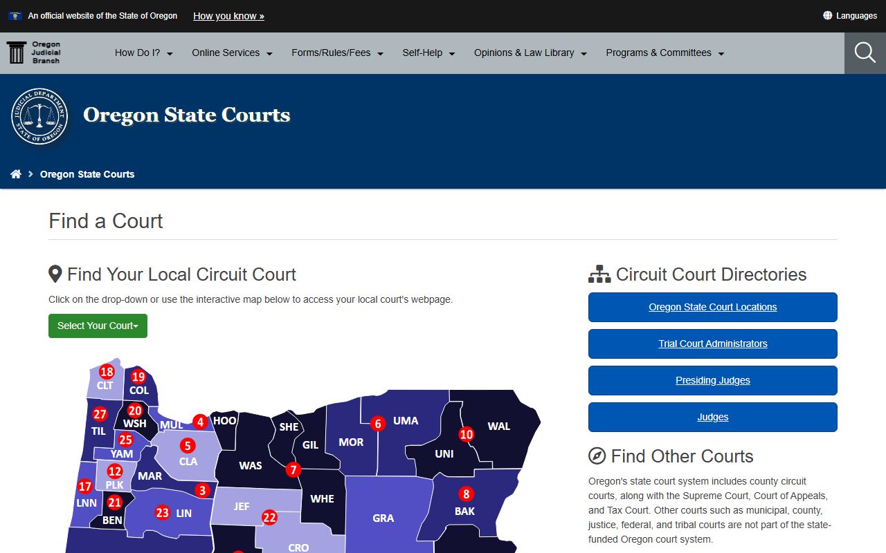Open the search magnifier icon
Image resolution: width=886 pixels, height=553 pixels.
(x=865, y=53)
